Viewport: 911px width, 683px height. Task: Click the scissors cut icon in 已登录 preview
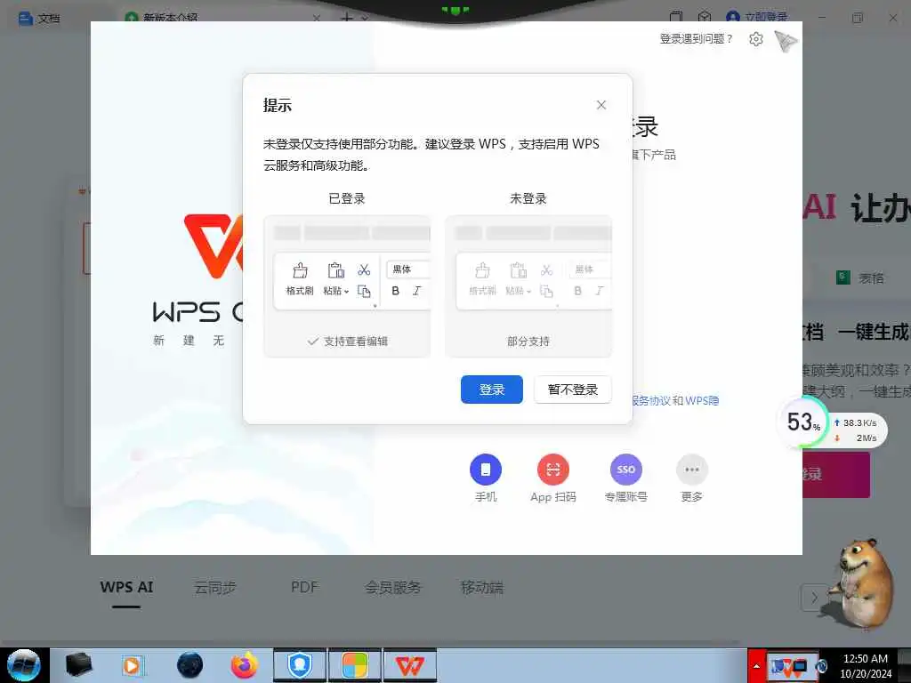[x=364, y=270]
